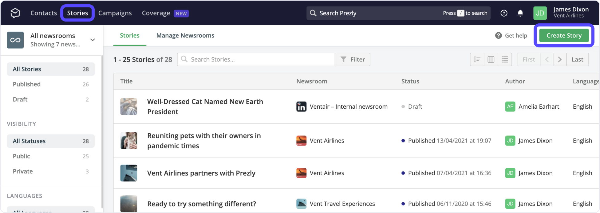The height and width of the screenshot is (213, 600).
Task: Click the Draft status of the cat story
Action: (x=412, y=107)
